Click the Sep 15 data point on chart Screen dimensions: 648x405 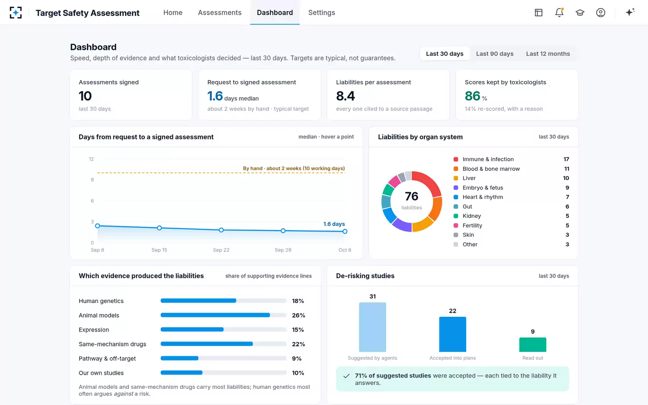click(x=159, y=228)
